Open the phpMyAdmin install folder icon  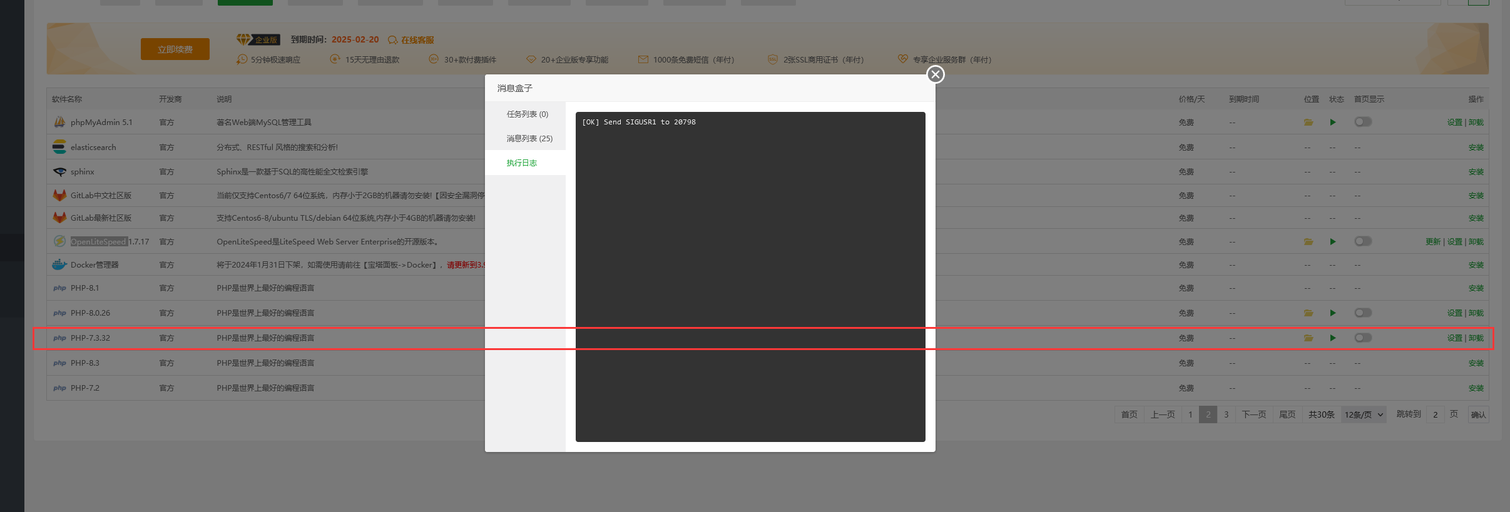[1308, 122]
